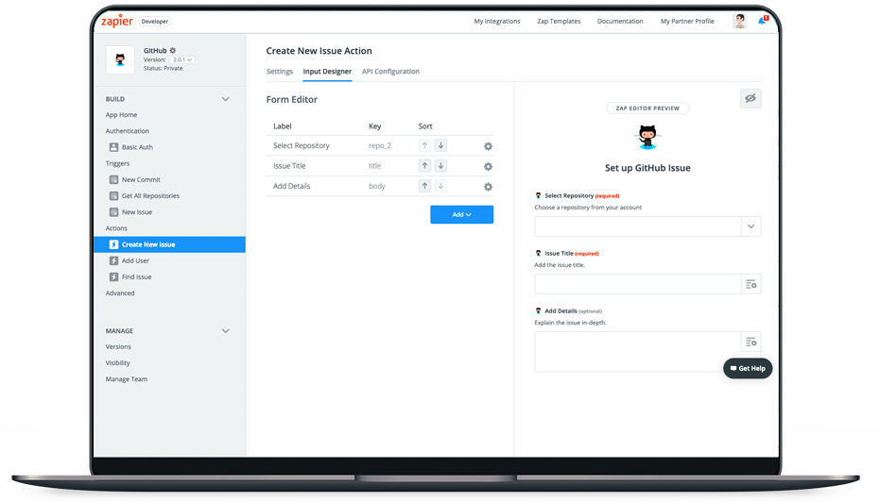
Task: Move Select Repository field up
Action: pyautogui.click(x=424, y=145)
